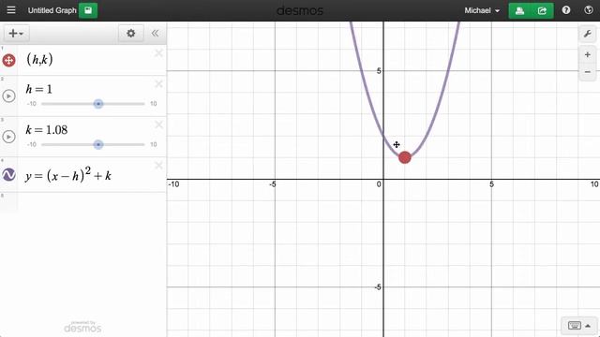Click the h slider maximum value 10
Image resolution: width=600 pixels, height=337 pixels.
point(153,104)
